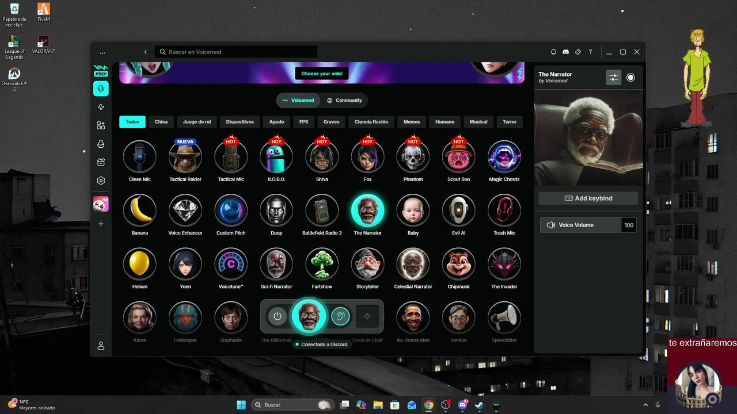Viewport: 737px width, 414px height.
Task: Open the VALORANT desktop shortcut
Action: [x=43, y=45]
